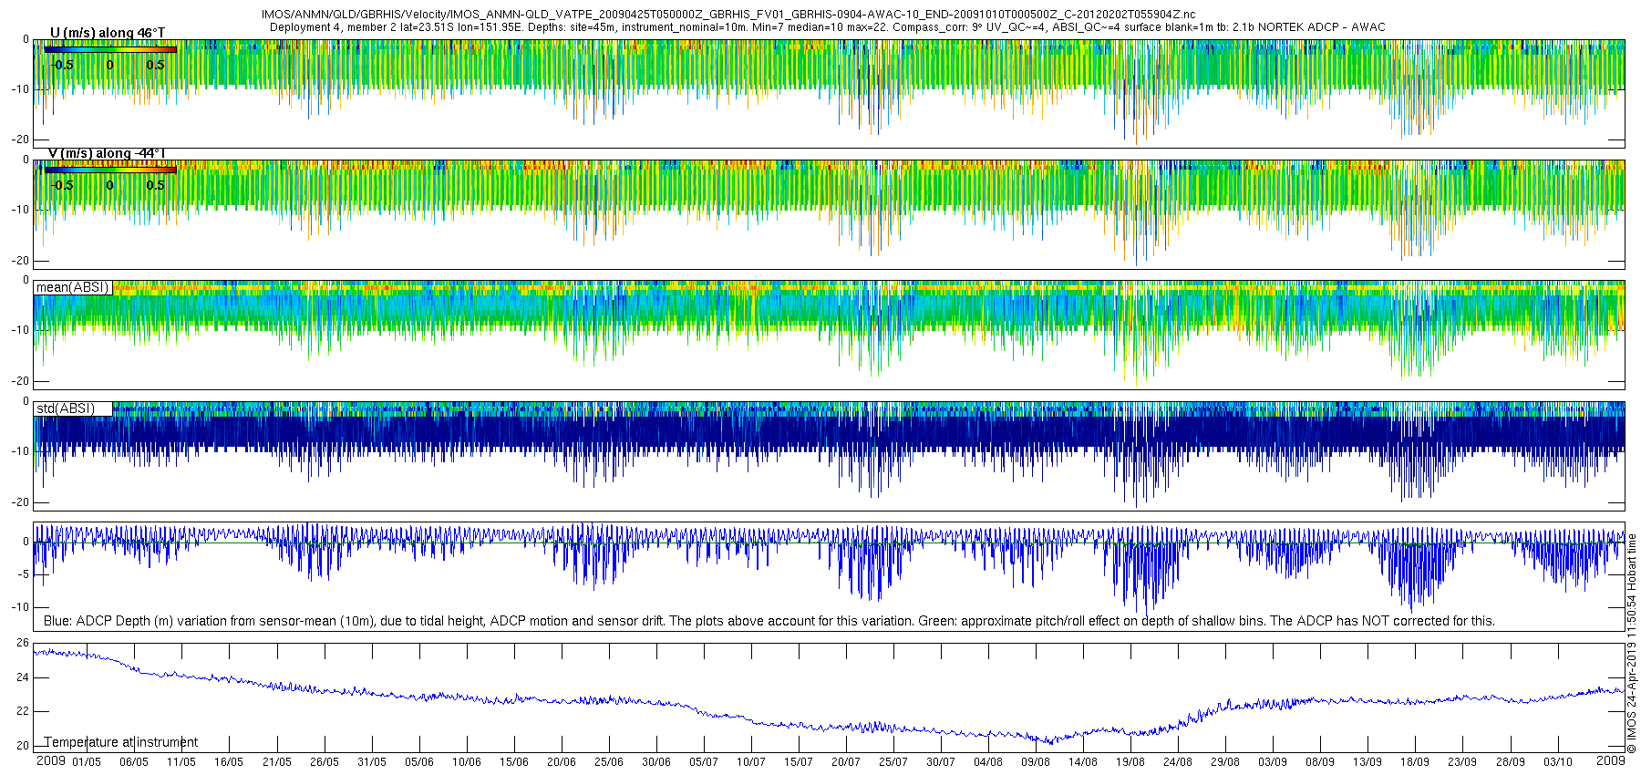
Task: Click the '08/09' date tick label
Action: point(1320,762)
